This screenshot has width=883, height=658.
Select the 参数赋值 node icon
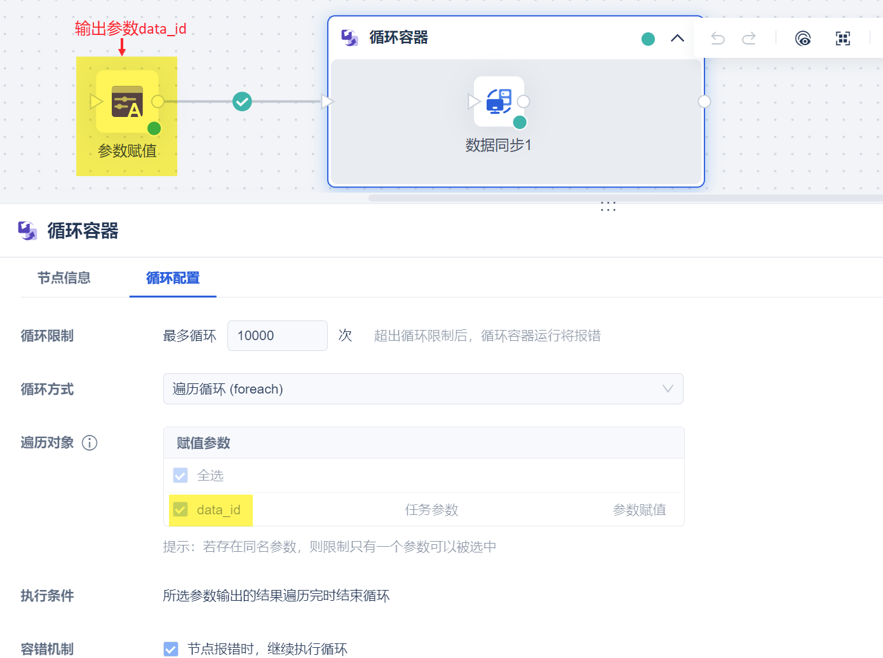tap(127, 102)
